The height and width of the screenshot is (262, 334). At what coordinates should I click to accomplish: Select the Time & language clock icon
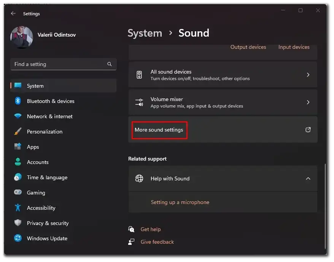[x=18, y=177]
